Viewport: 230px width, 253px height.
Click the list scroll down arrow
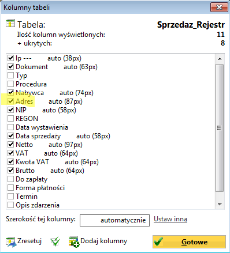(x=220, y=205)
